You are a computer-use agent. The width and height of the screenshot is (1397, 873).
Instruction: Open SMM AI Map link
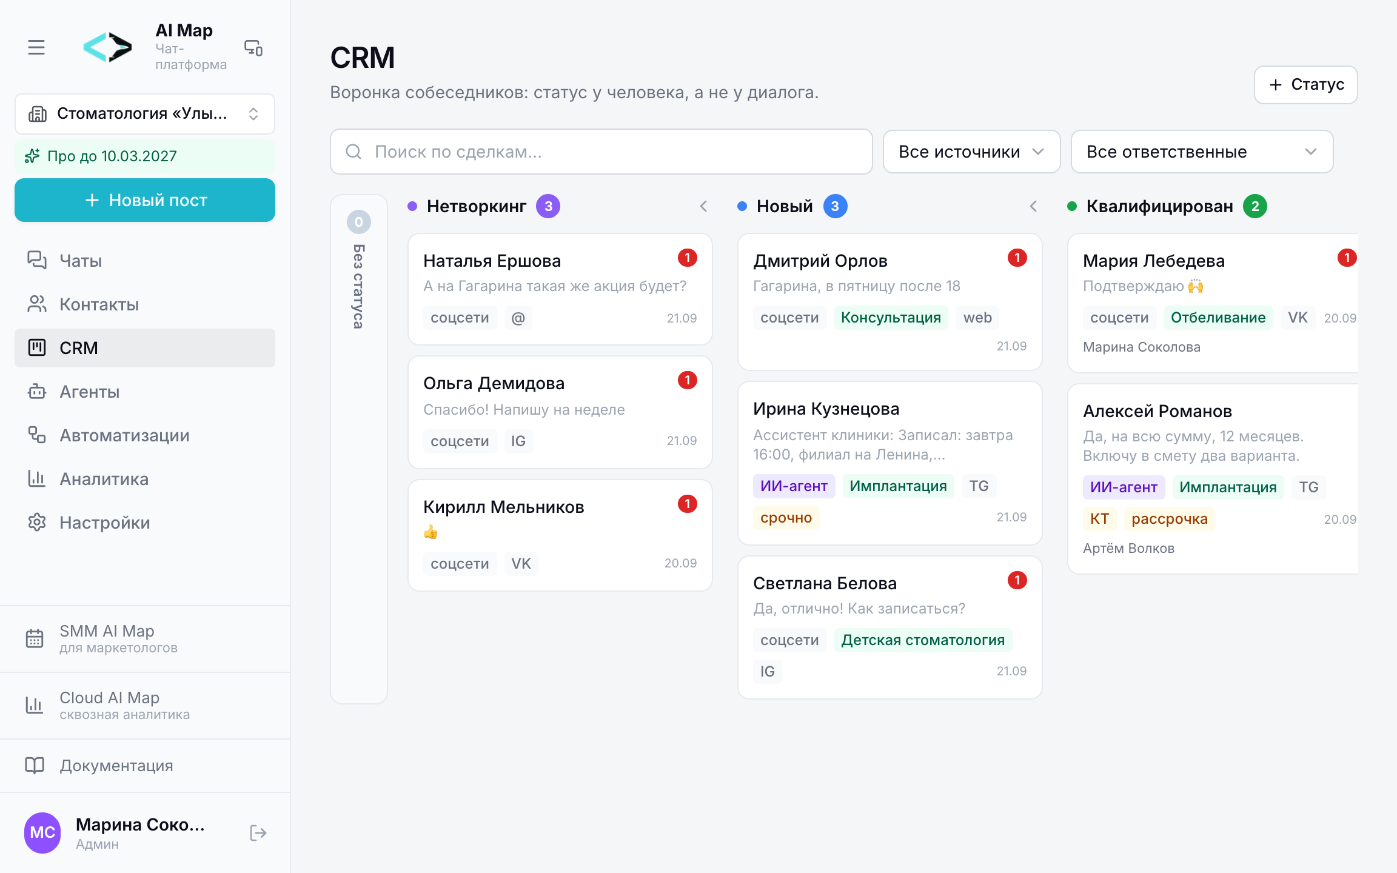pos(145,639)
